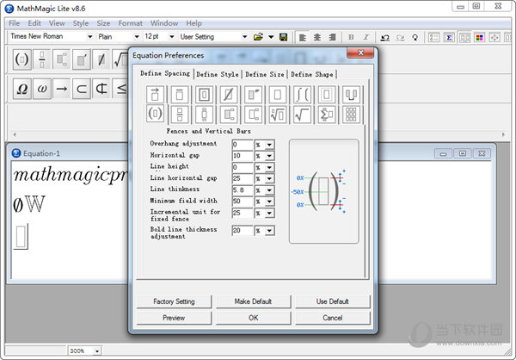Open the Edit menu
Image resolution: width=516 pixels, height=360 pixels.
tap(34, 23)
